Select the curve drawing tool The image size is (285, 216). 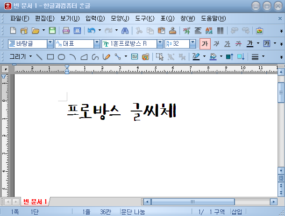click(95, 57)
